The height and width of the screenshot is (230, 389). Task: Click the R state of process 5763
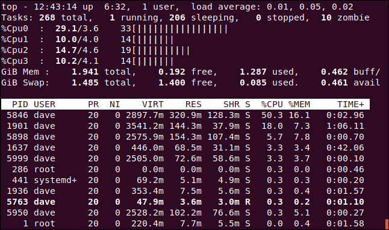(x=247, y=202)
